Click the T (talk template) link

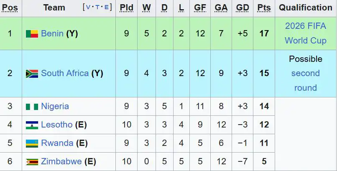pyautogui.click(x=97, y=7)
